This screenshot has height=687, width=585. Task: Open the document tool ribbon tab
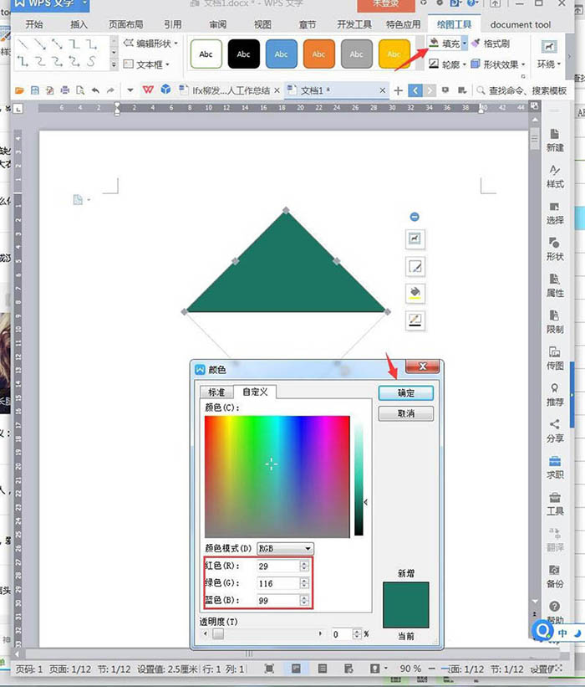tap(521, 24)
